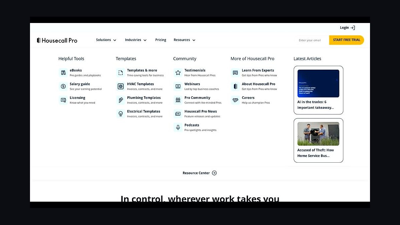Open the Licensing link
The height and width of the screenshot is (225, 400).
click(x=77, y=98)
